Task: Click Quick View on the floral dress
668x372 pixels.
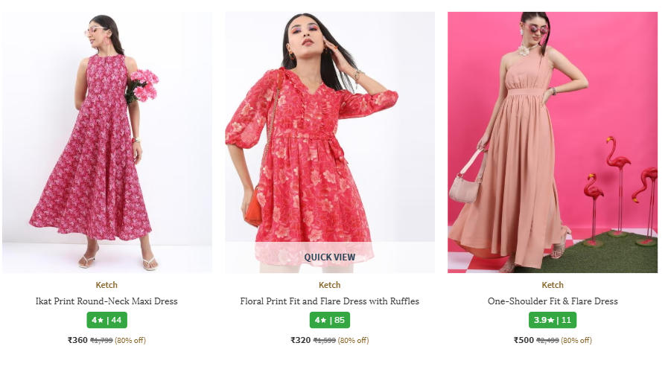Action: pos(329,257)
